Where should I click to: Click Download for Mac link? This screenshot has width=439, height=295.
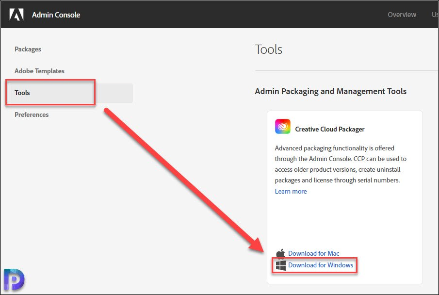[313, 253]
